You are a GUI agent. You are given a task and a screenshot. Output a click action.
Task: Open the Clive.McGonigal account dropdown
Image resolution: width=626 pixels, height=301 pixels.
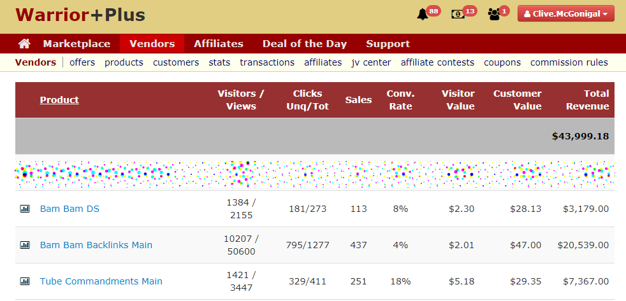[565, 13]
